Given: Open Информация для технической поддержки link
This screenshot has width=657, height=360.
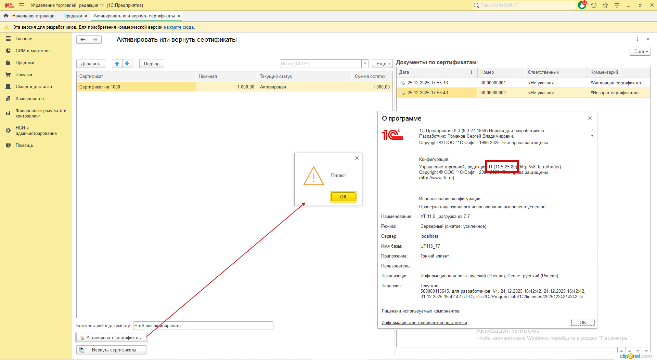Looking at the screenshot, I should pos(424,323).
